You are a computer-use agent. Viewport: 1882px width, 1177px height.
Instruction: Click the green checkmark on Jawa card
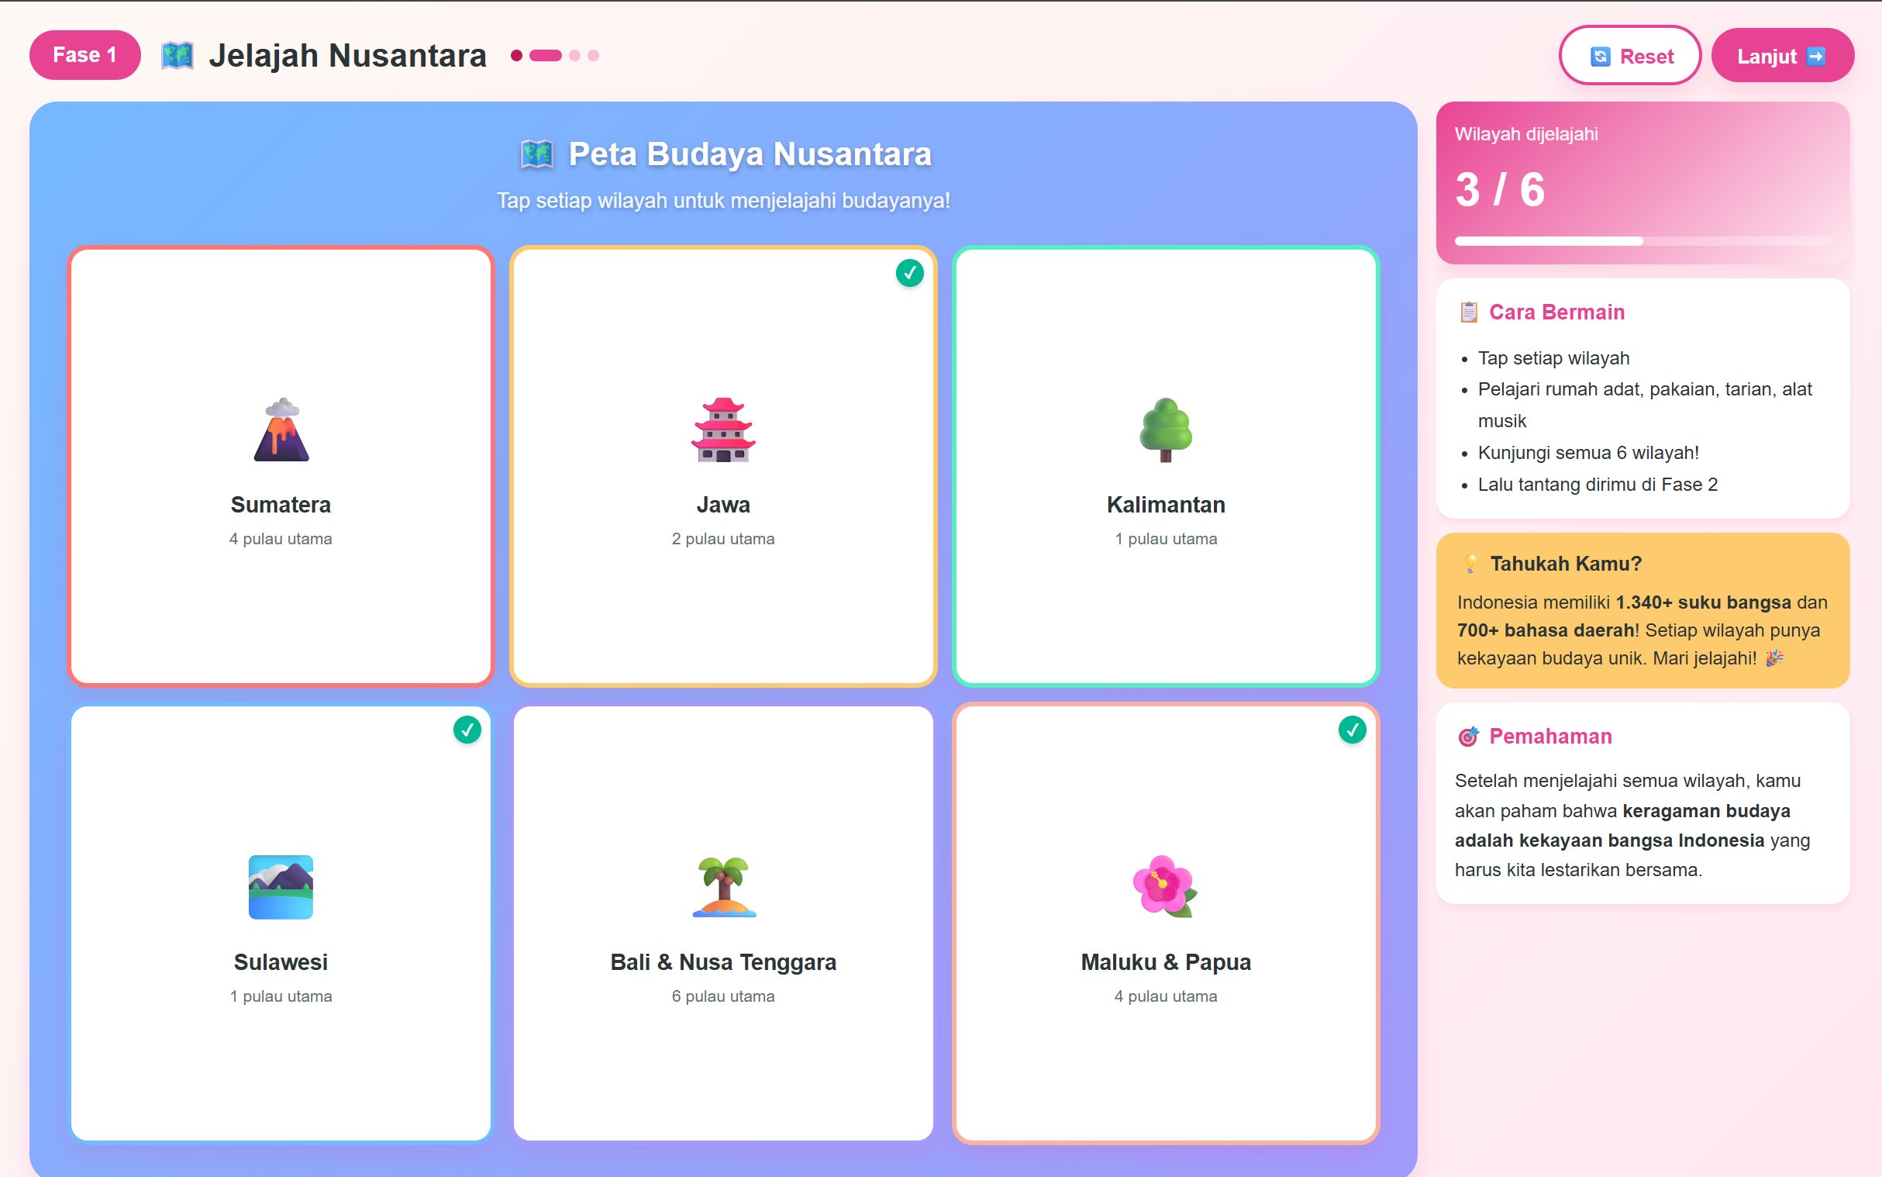tap(909, 272)
